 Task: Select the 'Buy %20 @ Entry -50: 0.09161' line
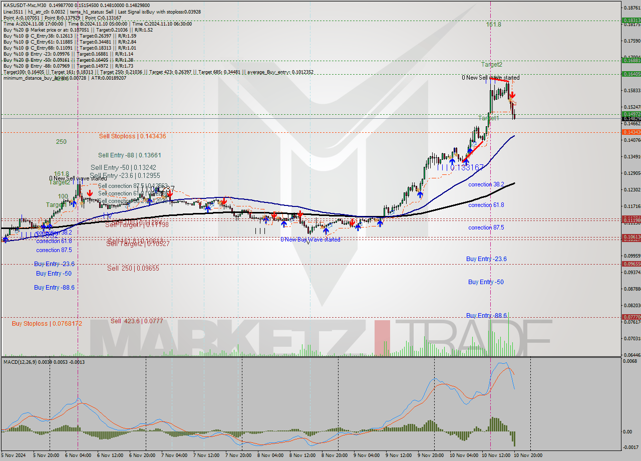click(68, 60)
